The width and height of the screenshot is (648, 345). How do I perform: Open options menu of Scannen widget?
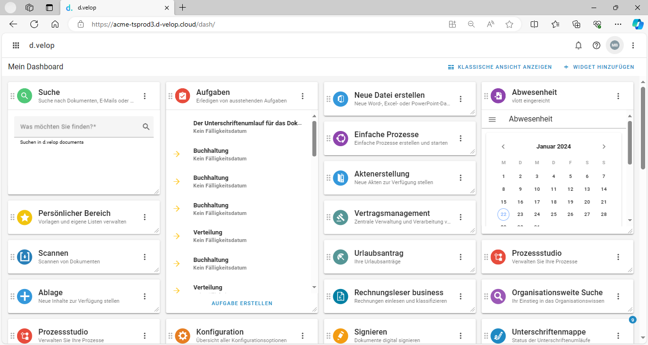click(145, 257)
